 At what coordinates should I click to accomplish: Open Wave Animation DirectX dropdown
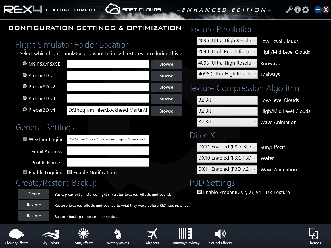pyautogui.click(x=227, y=170)
